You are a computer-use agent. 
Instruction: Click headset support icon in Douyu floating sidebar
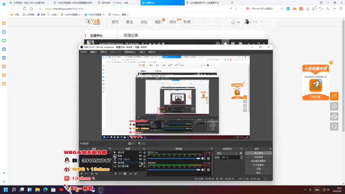coord(334,126)
